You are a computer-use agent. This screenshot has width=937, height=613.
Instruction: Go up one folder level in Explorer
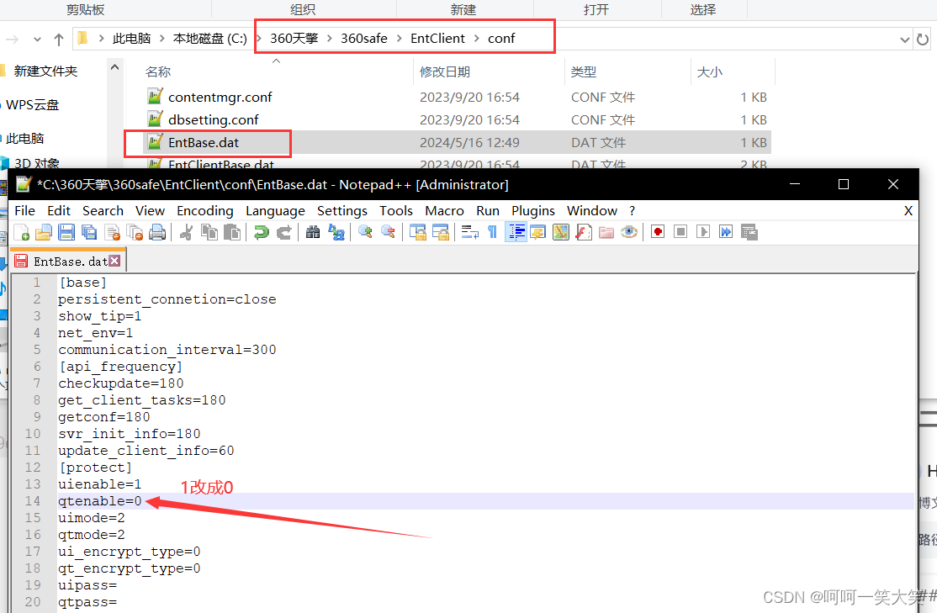point(59,40)
